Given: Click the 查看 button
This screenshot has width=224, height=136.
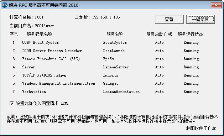Looking at the screenshot, I should coord(169,19).
